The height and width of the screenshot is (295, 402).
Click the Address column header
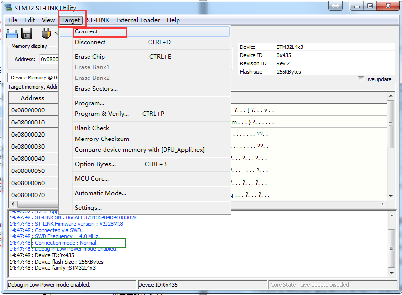[x=33, y=98]
